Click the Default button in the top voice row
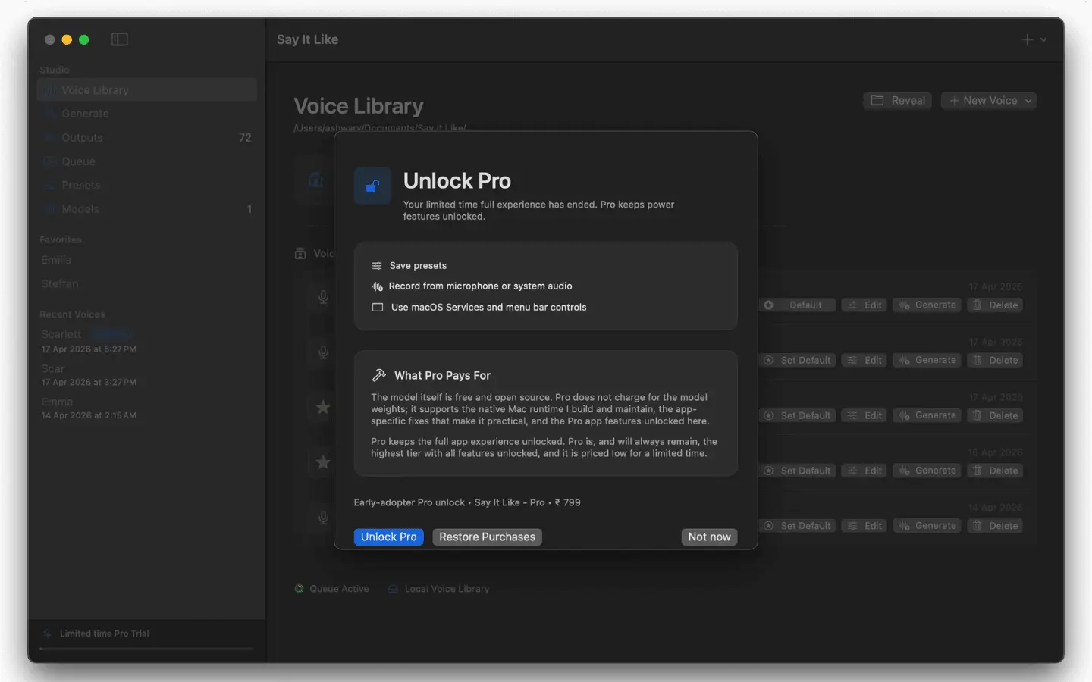The image size is (1092, 682). [797, 305]
